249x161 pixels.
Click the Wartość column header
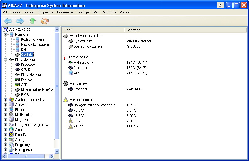[185, 30]
